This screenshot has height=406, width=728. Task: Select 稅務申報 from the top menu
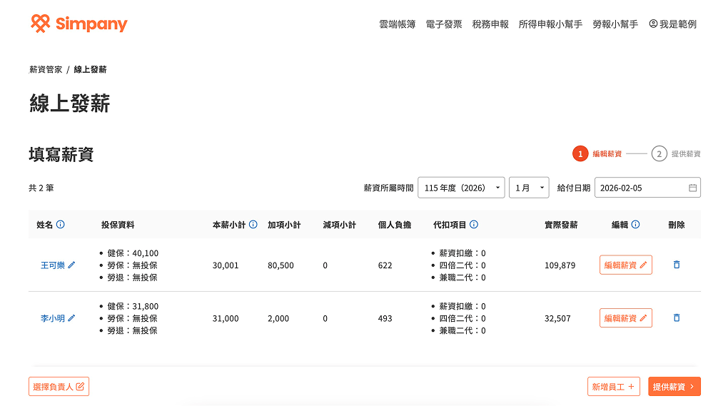click(490, 24)
